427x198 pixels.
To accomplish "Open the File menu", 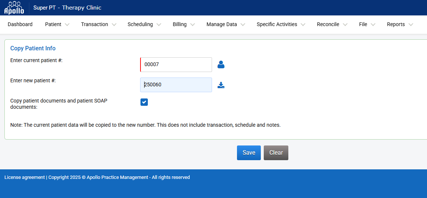I will pos(367,25).
